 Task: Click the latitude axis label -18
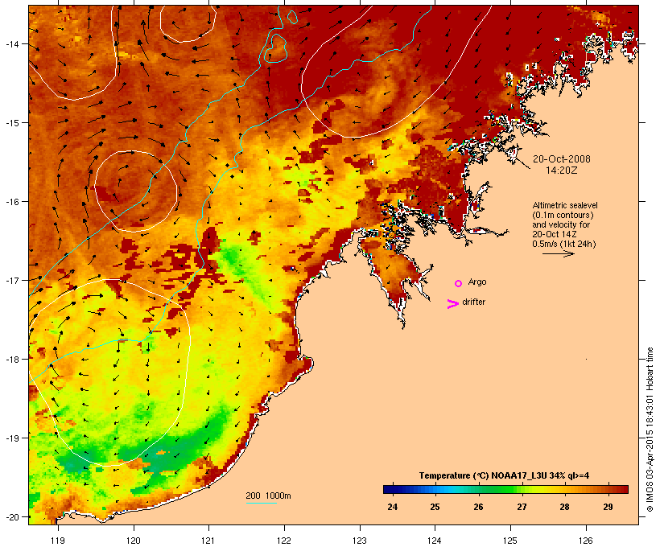[12, 360]
